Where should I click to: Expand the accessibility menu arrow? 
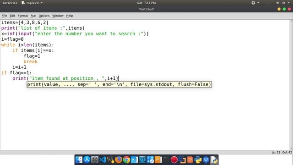coord(258,3)
